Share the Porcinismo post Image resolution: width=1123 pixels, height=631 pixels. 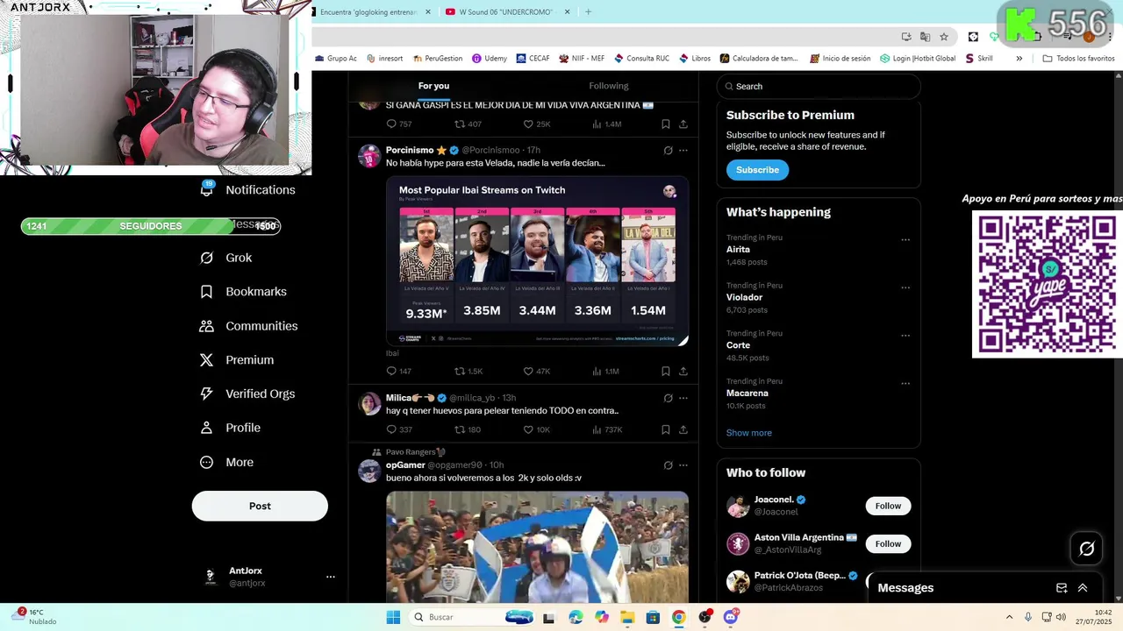coord(683,371)
